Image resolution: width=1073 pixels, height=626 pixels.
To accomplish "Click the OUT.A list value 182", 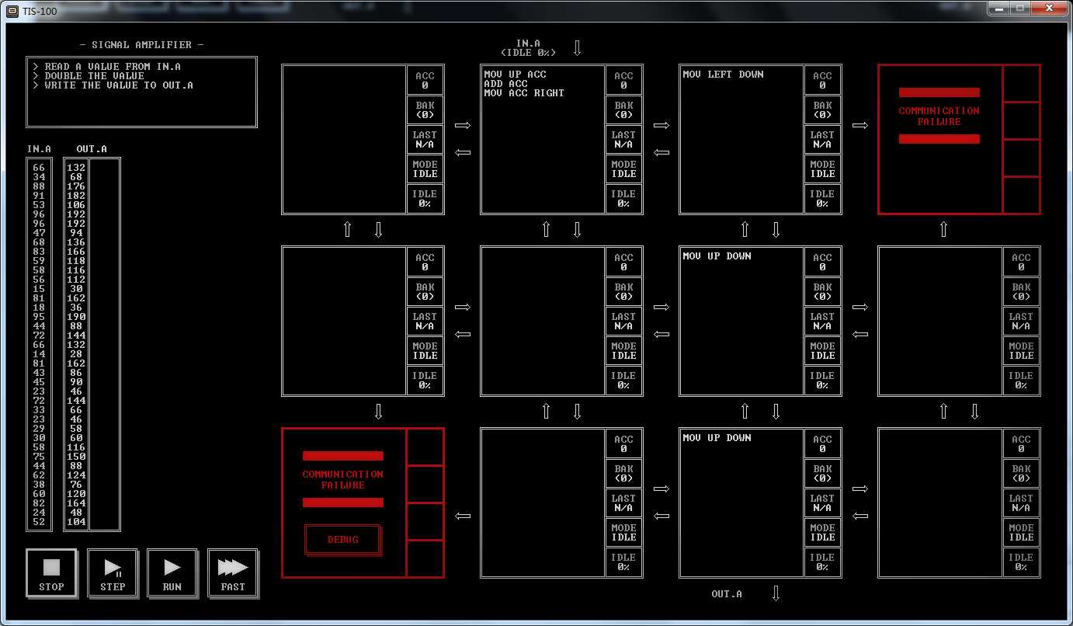I will click(x=76, y=196).
